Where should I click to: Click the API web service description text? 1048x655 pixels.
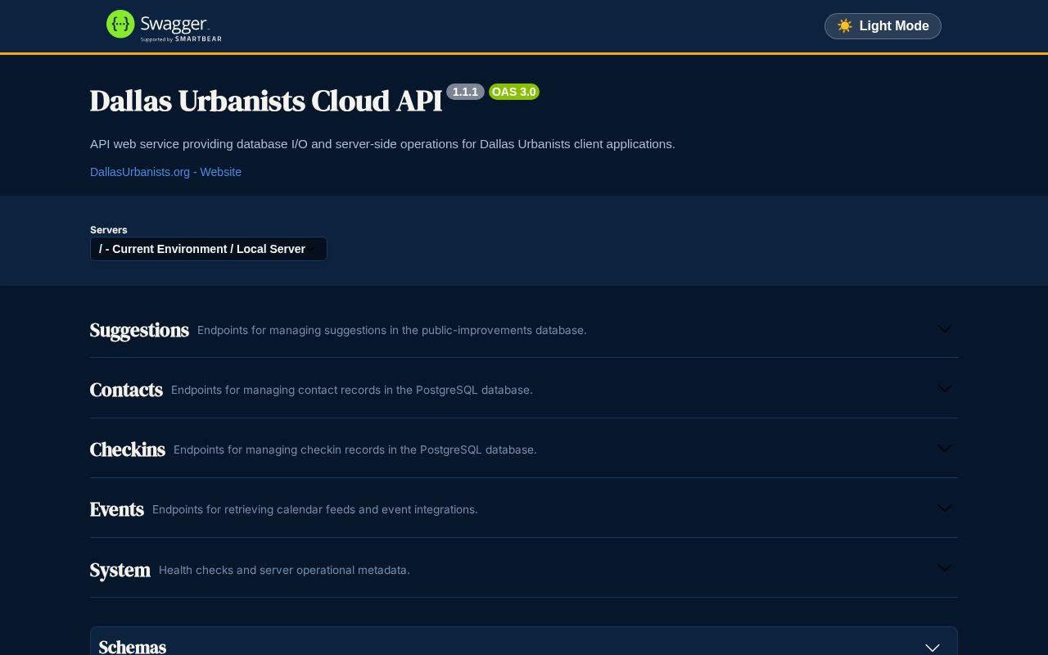(382, 144)
